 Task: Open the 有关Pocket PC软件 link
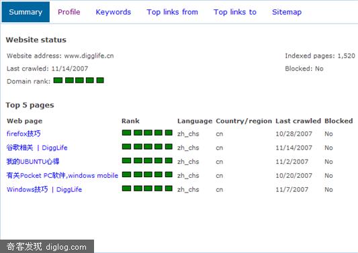pos(62,175)
